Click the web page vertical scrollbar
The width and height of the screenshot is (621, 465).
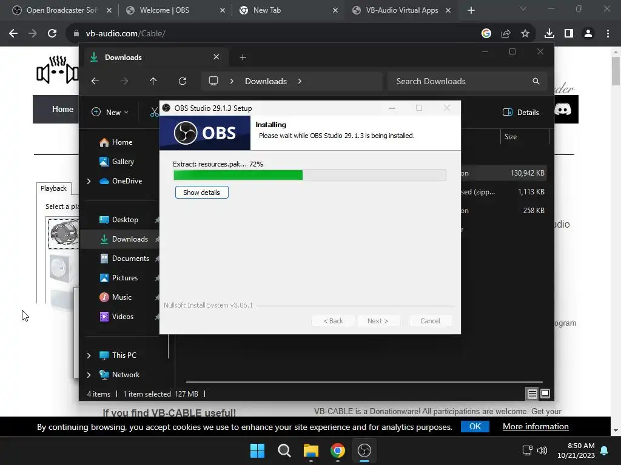tap(616, 71)
